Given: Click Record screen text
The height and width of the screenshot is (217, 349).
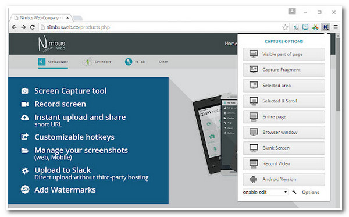Looking at the screenshot, I should tap(60, 104).
